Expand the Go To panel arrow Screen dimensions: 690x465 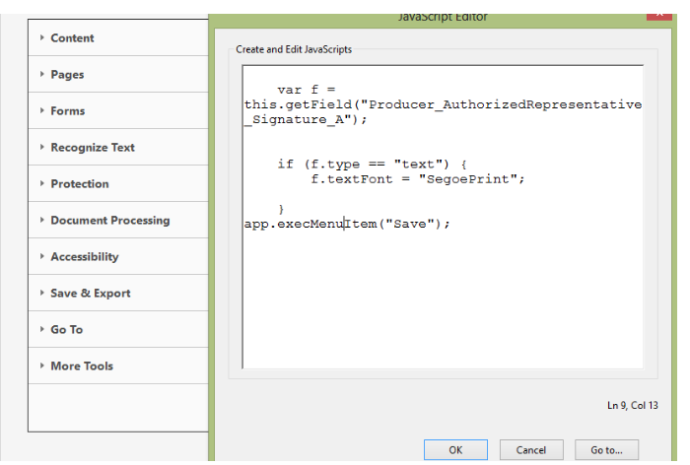coord(42,329)
